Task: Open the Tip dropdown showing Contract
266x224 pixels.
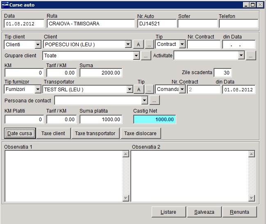Action: point(182,44)
